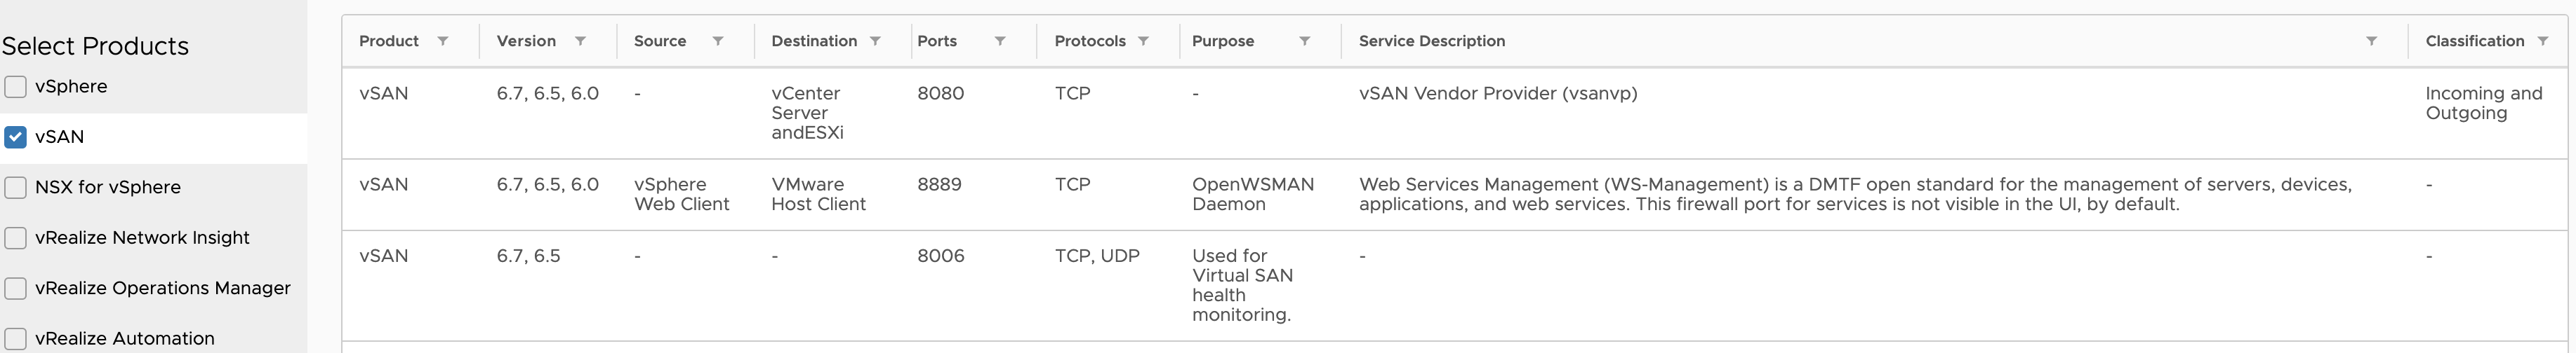Viewport: 2576px width, 353px height.
Task: Open the Ports column filter icon
Action: [1000, 41]
